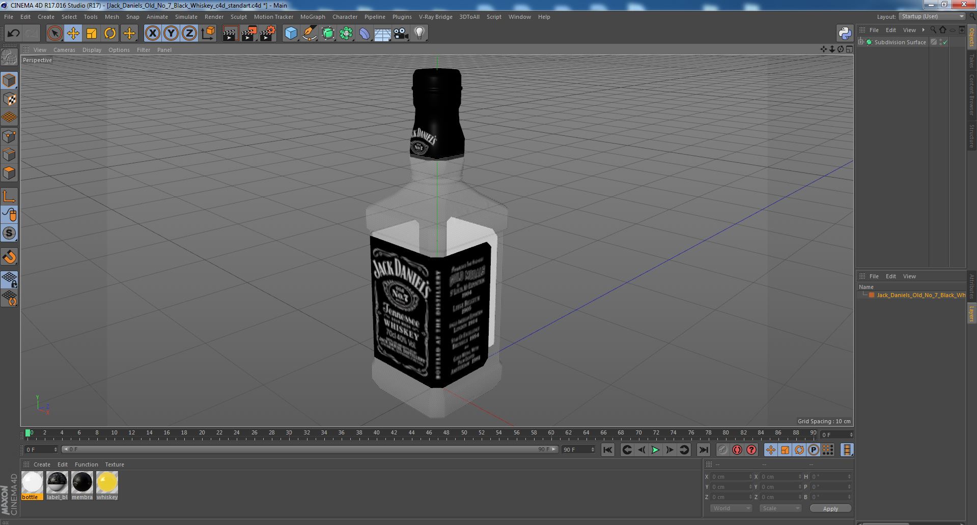Click the end frame field 90 F
Viewport: 977px width, 525px height.
coord(578,450)
